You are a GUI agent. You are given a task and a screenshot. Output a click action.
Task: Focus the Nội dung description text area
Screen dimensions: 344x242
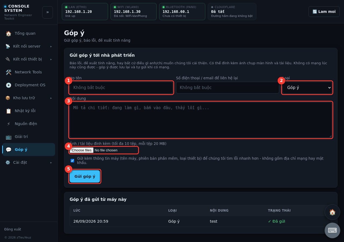201,120
